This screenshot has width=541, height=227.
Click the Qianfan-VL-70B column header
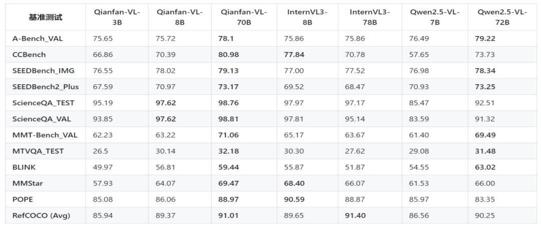pos(244,17)
